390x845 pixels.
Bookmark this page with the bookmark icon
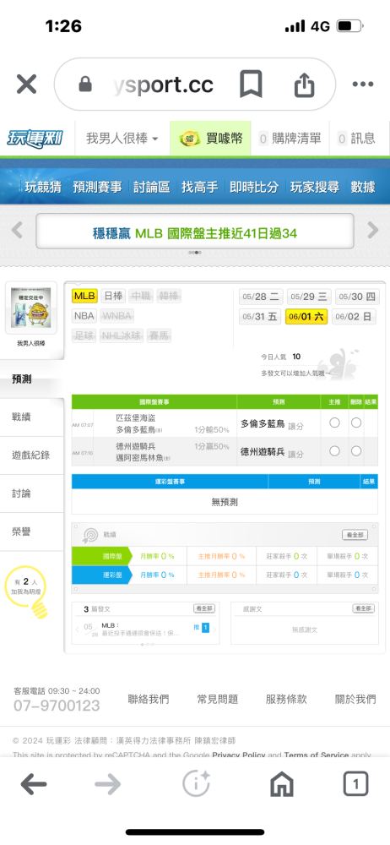pyautogui.click(x=251, y=84)
